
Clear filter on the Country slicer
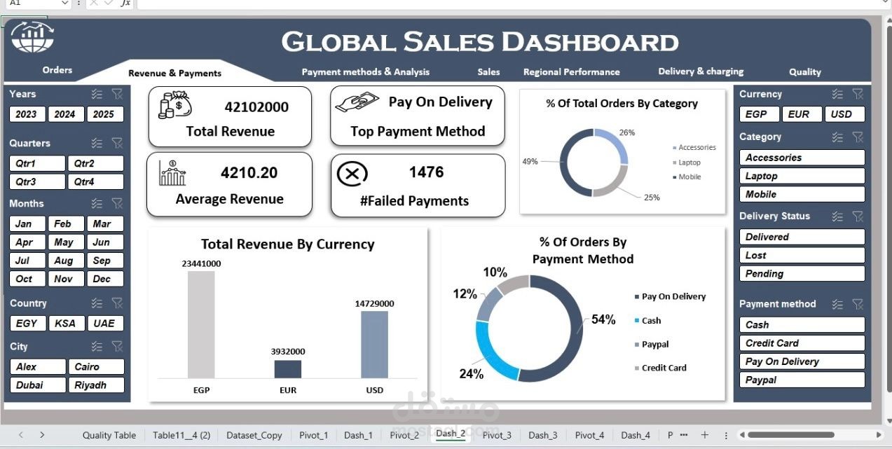(117, 303)
